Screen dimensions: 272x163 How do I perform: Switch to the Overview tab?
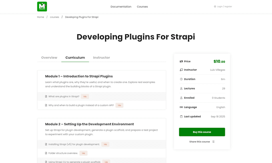pyautogui.click(x=49, y=57)
